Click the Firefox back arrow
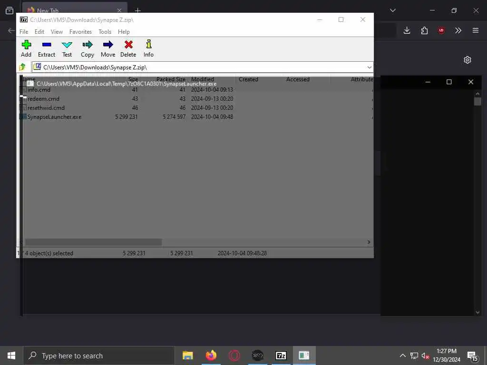 (11, 30)
